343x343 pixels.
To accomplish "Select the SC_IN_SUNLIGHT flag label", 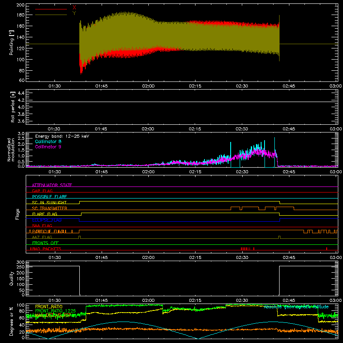I will pyautogui.click(x=49, y=202).
